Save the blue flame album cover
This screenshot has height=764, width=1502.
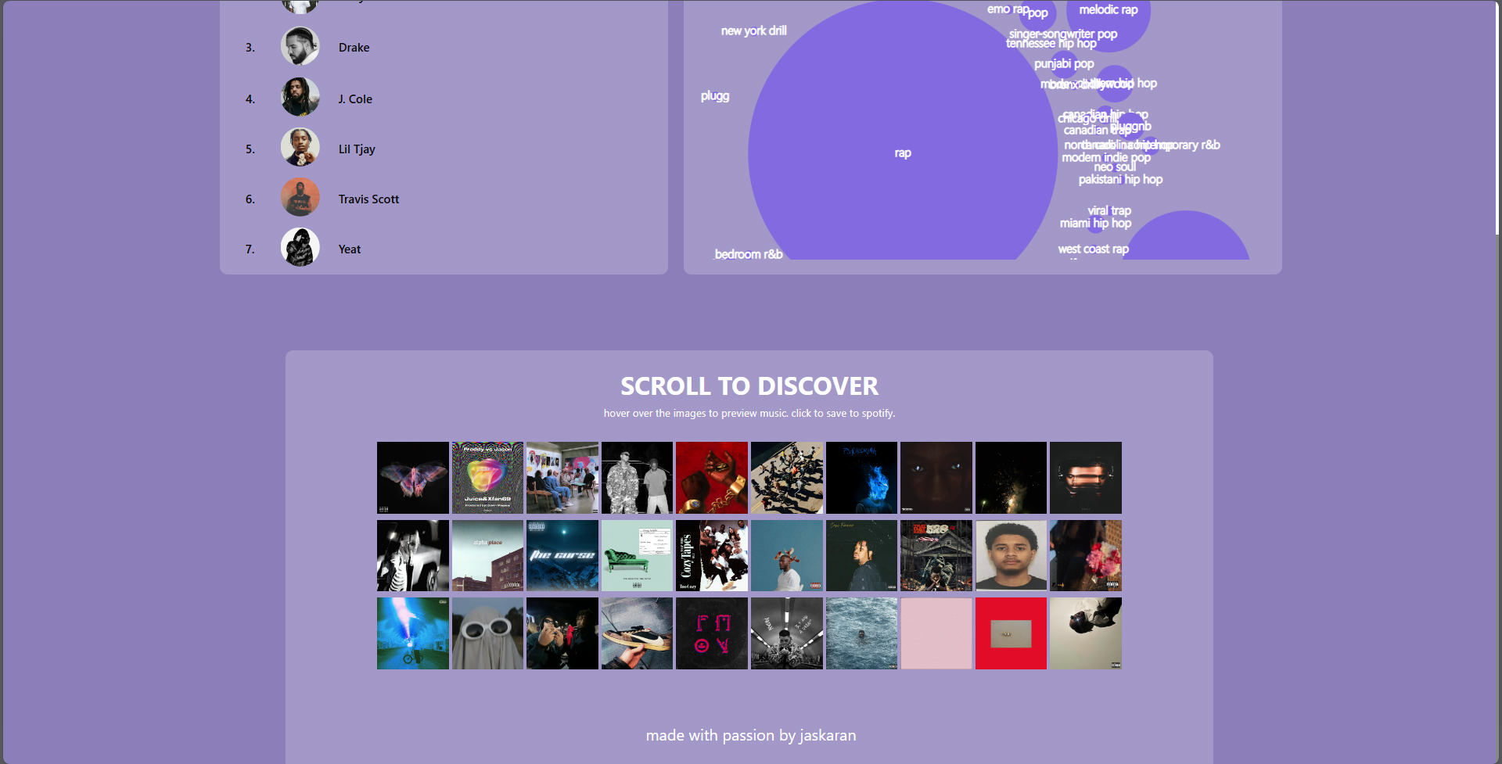click(x=861, y=478)
